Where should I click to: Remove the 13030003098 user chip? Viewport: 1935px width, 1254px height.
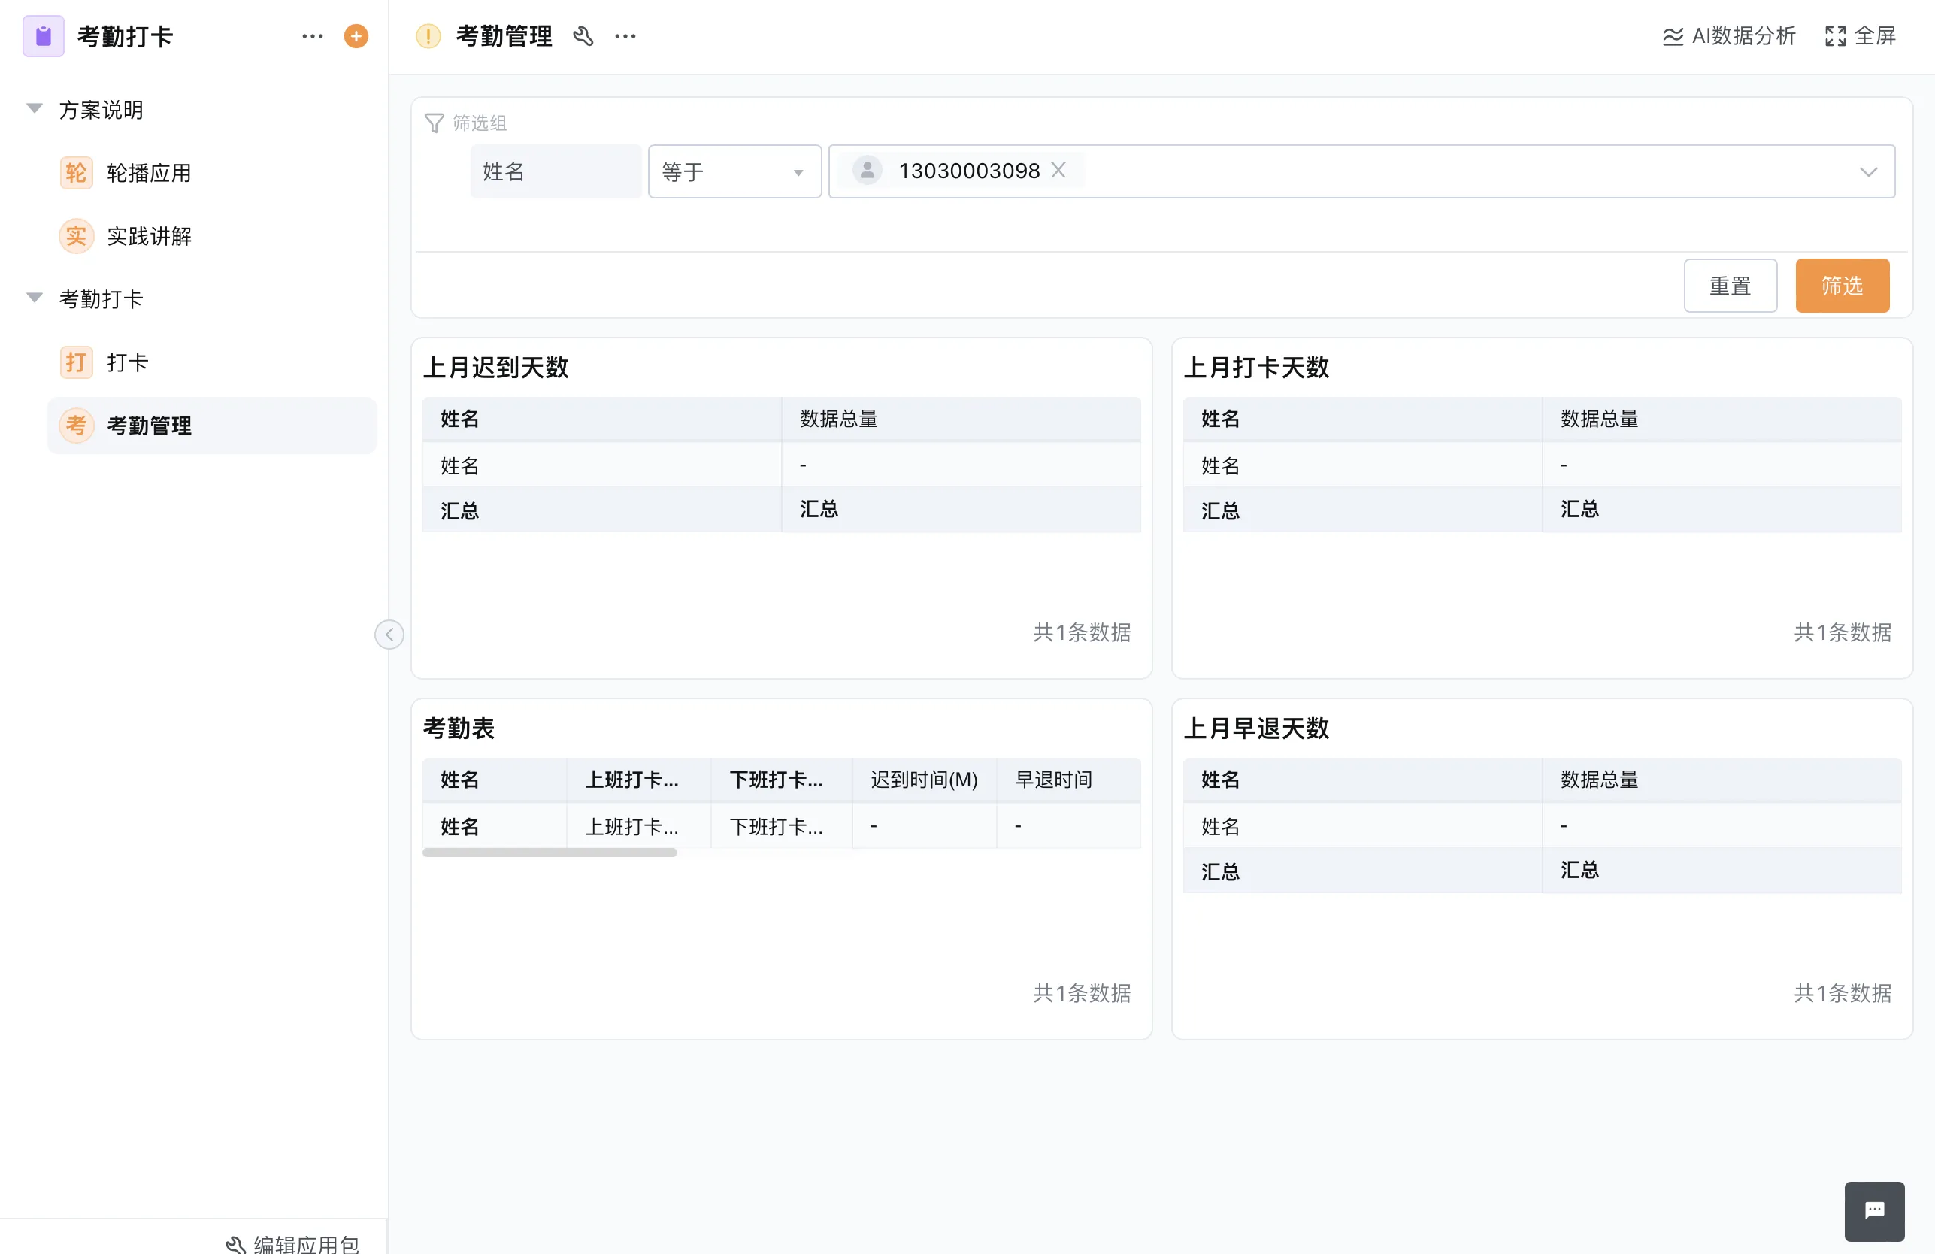tap(1058, 170)
